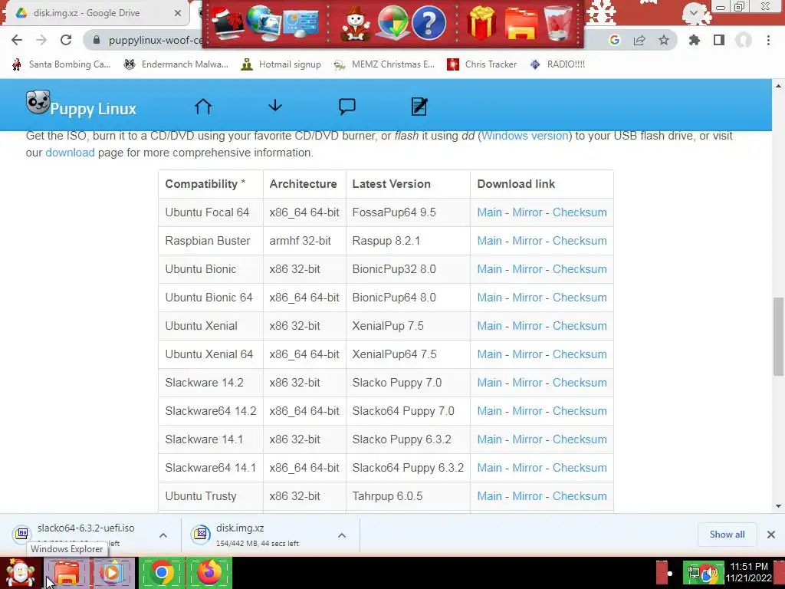Open MEMZ Christmas E... bookmark
Image resolution: width=785 pixels, height=589 pixels.
384,64
